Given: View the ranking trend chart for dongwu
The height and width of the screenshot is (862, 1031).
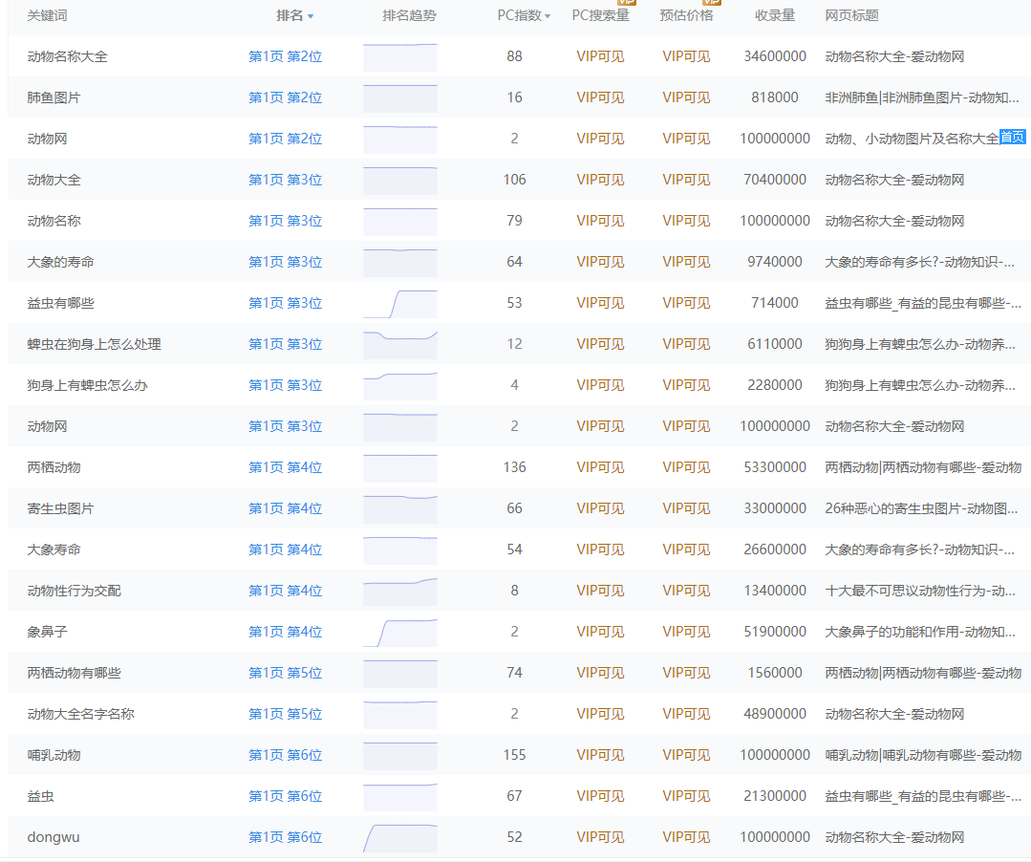Looking at the screenshot, I should (x=399, y=838).
